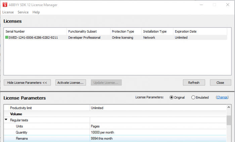Hide License Parameters panel via button

point(27,82)
